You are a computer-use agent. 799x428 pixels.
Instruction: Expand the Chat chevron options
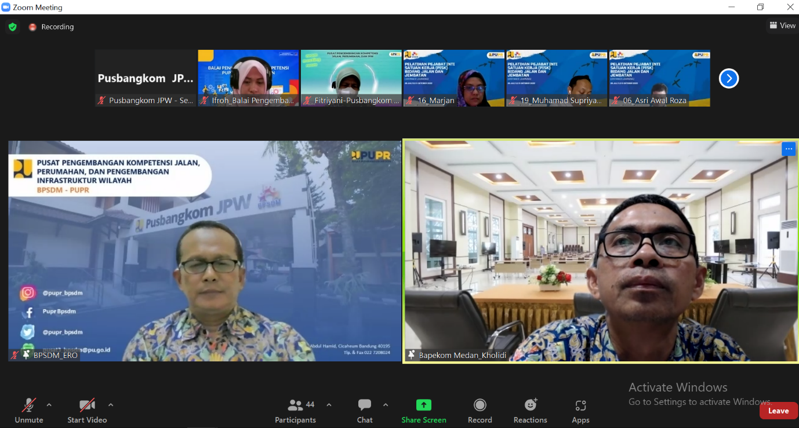pyautogui.click(x=385, y=405)
